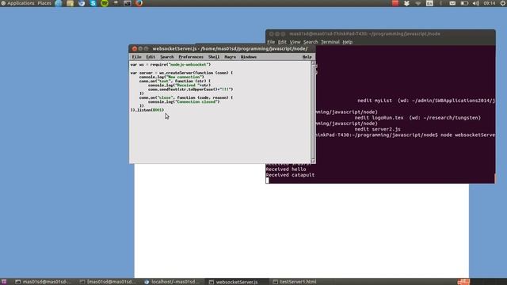507x285 pixels.
Task: Click 'nedit logoRun.tex' terminal text
Action: pyautogui.click(x=379, y=118)
